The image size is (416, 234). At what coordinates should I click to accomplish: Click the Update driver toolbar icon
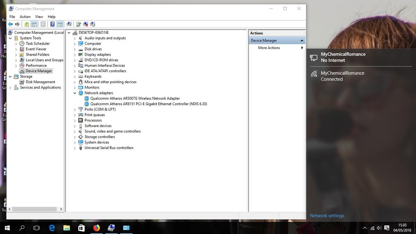78,24
